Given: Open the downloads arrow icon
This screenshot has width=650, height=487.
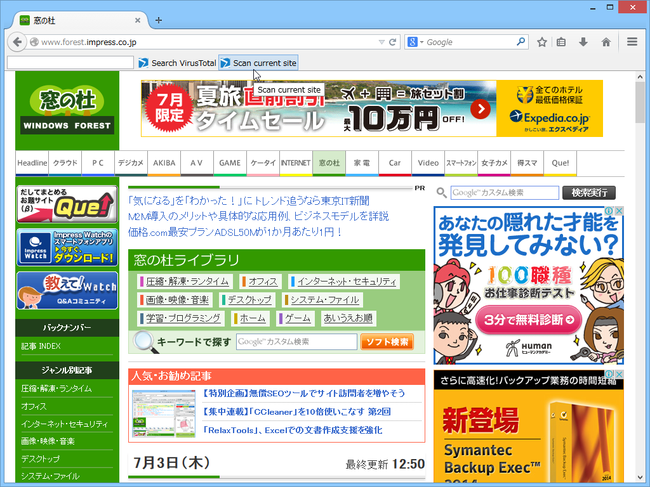Looking at the screenshot, I should coord(583,42).
